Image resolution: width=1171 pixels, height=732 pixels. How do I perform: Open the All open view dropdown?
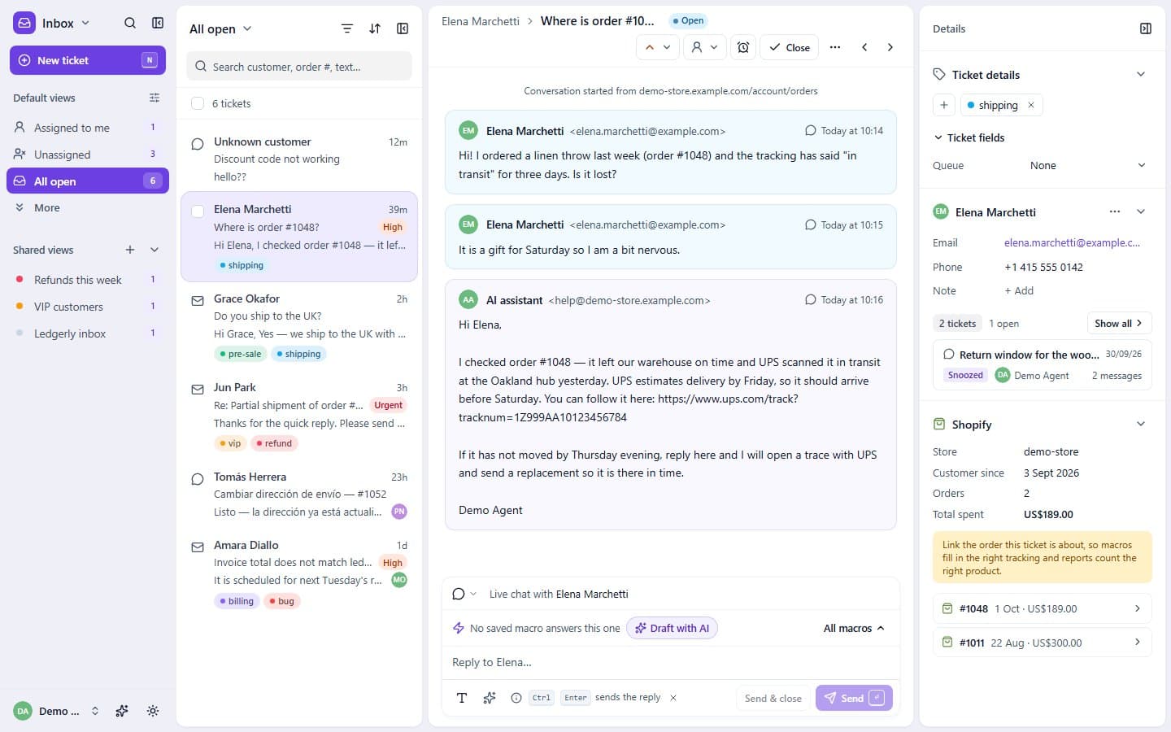220,28
